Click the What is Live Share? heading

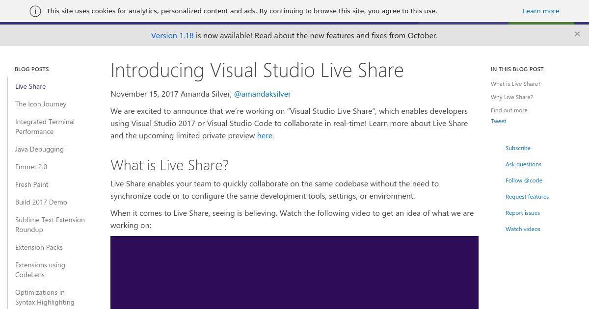169,165
